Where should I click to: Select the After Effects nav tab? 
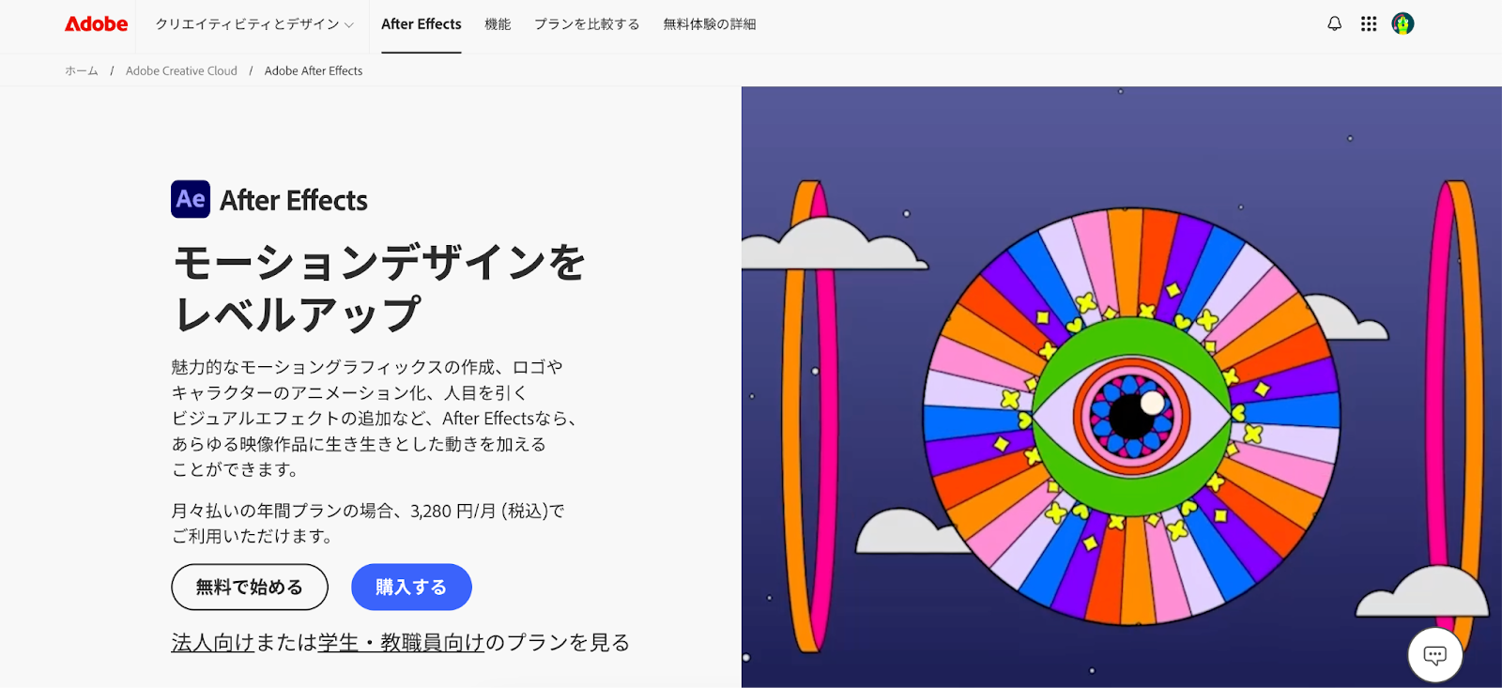click(421, 24)
